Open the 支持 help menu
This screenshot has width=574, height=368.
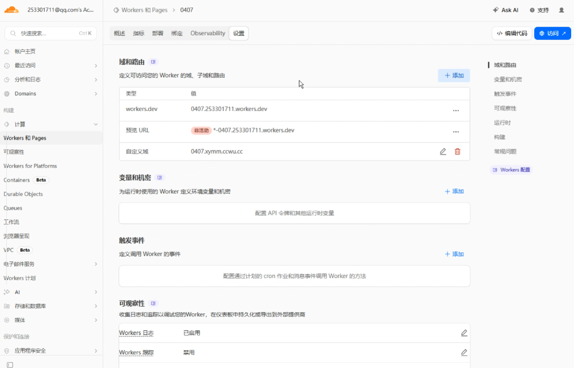[539, 10]
